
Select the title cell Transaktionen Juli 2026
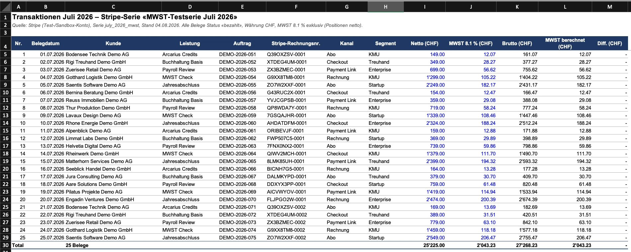(x=125, y=17)
